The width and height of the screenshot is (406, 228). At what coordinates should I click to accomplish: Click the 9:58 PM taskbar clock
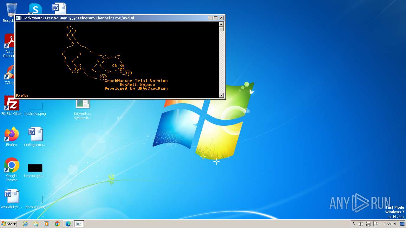click(390, 224)
